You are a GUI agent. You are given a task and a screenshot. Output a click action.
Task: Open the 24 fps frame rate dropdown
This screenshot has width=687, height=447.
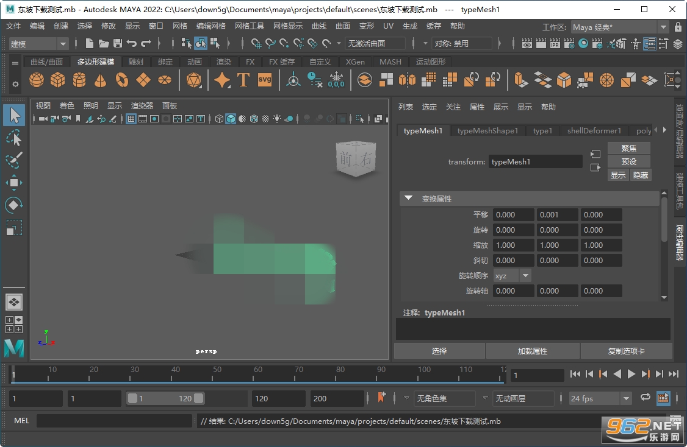600,398
